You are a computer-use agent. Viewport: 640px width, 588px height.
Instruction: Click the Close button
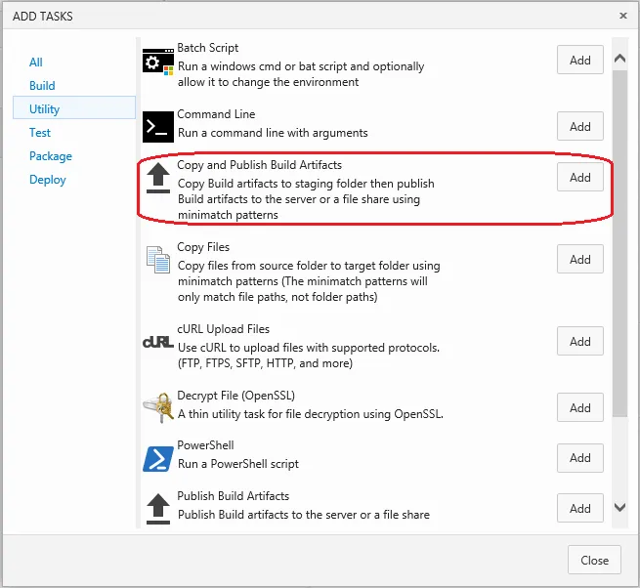click(594, 560)
